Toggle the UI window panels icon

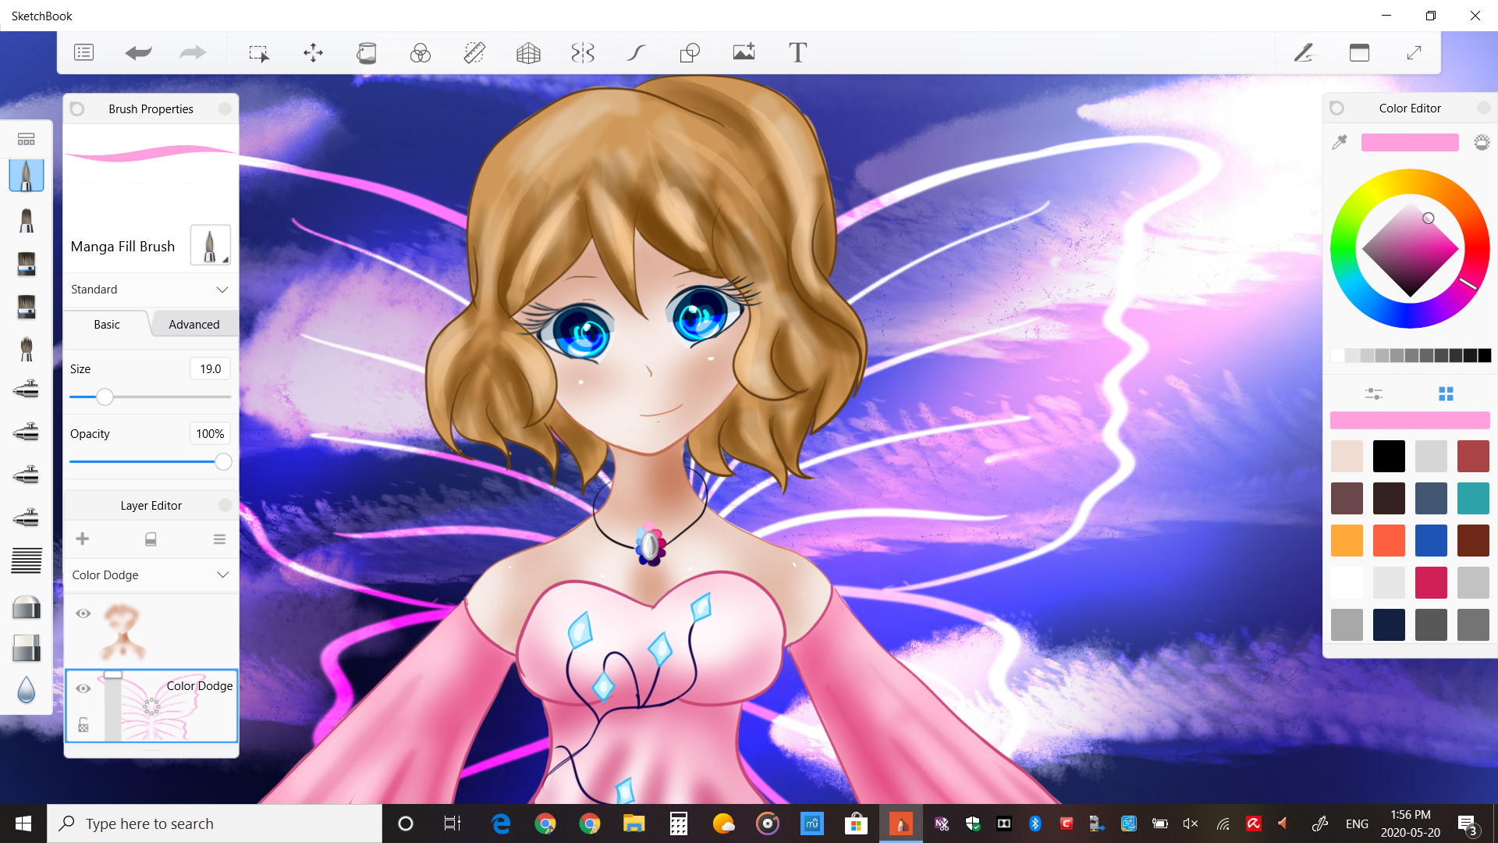pyautogui.click(x=1359, y=52)
